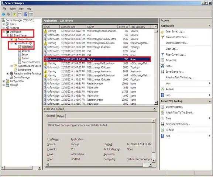Click the Save Selected Events disk icon

coord(162,124)
